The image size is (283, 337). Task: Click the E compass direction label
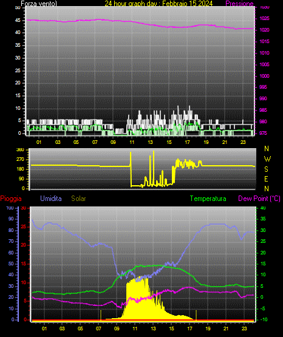pos(266,179)
